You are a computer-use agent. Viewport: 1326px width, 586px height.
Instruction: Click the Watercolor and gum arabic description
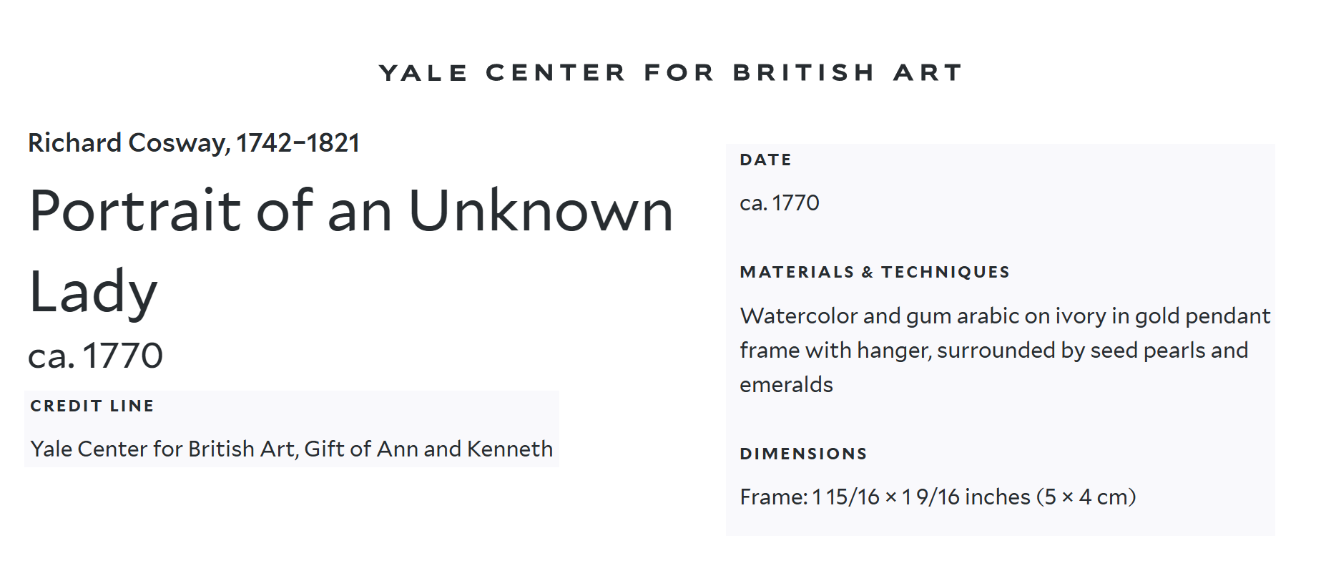1004,316
